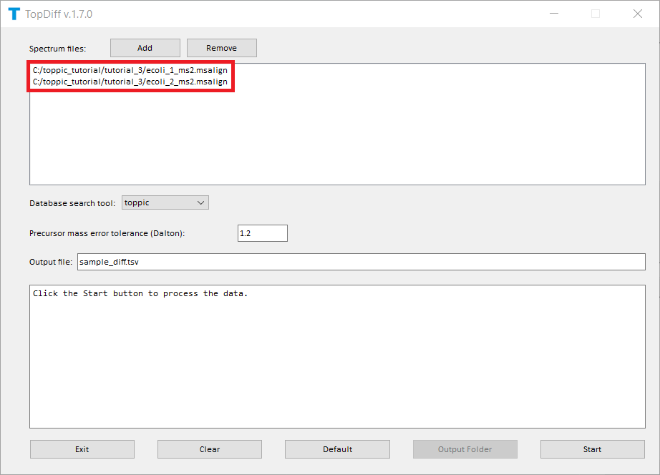Click inside the log message text area

point(336,356)
